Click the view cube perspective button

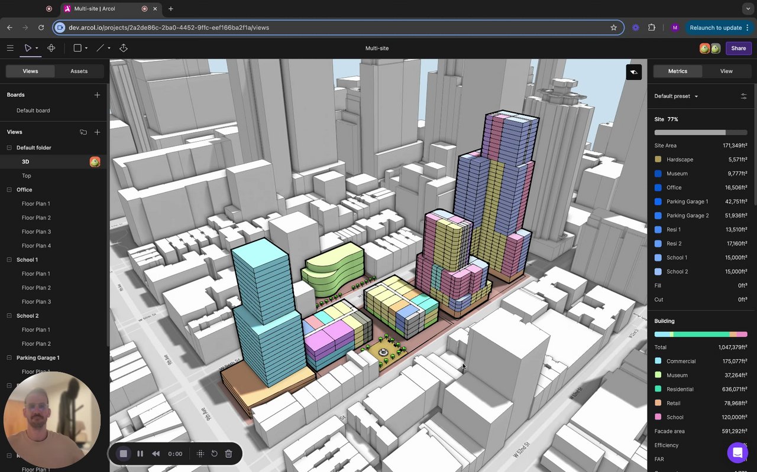(x=634, y=72)
